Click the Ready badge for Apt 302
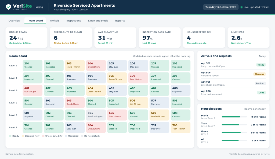Viewport: 275px width, 159px height. (x=261, y=65)
